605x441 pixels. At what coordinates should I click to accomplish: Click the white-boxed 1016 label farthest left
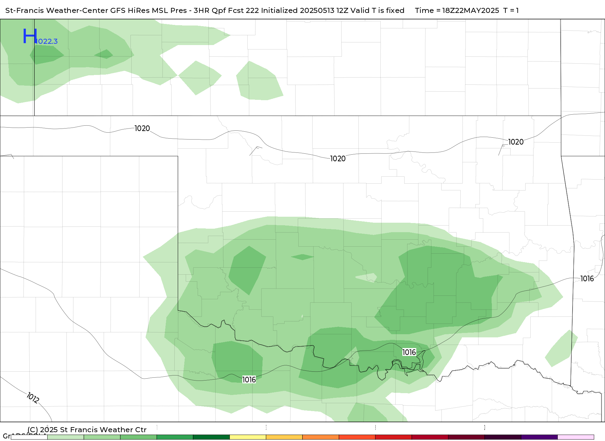tap(249, 380)
